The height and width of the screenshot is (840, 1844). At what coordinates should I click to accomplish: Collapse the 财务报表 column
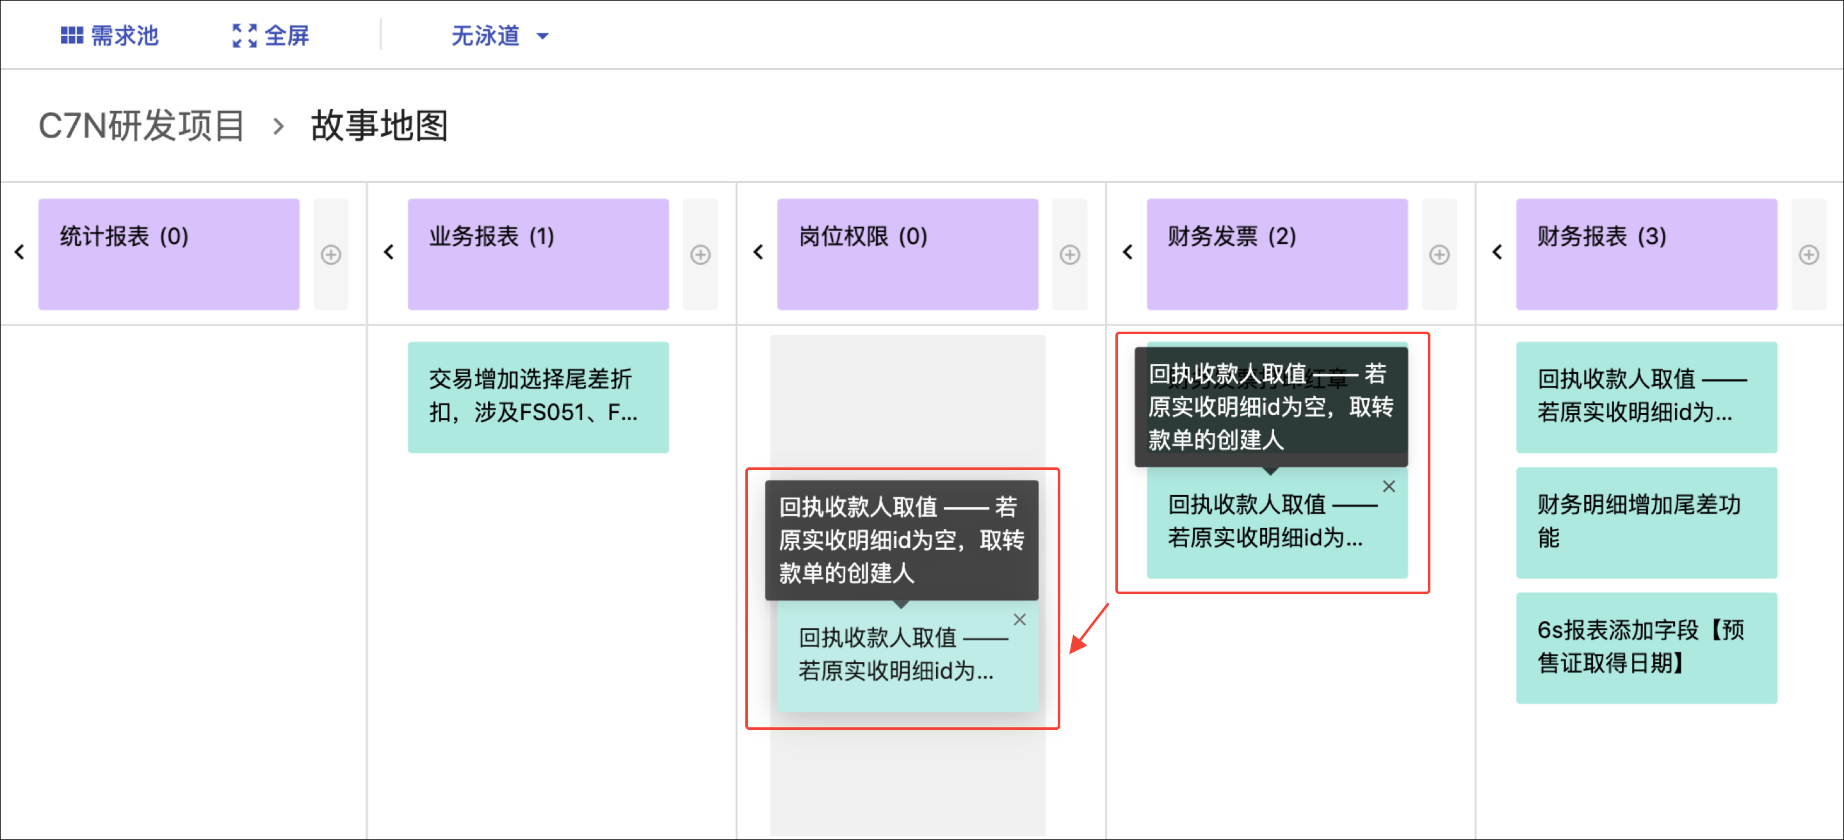(x=1498, y=252)
